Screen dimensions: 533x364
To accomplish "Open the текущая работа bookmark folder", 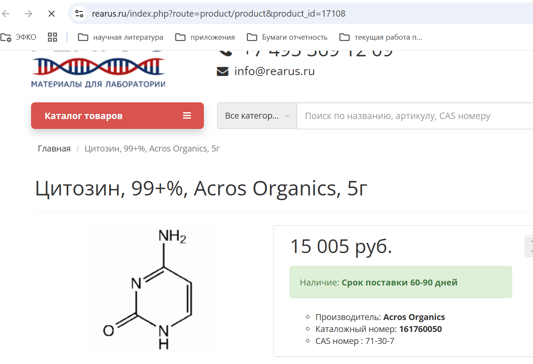I will (x=381, y=37).
